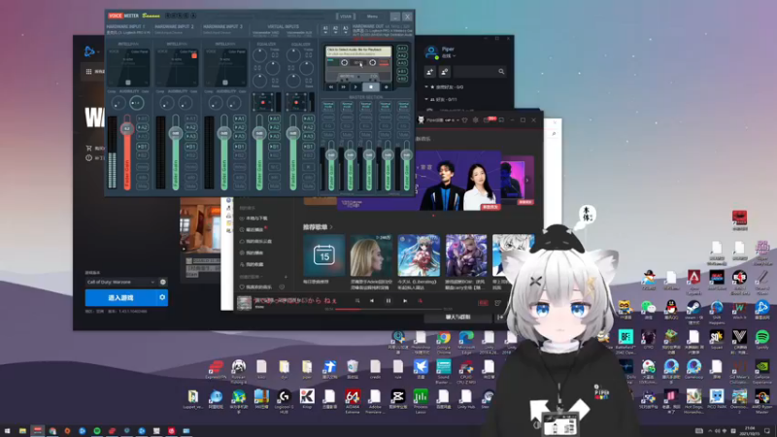The height and width of the screenshot is (437, 777).
Task: Open music player settings gear icon
Action: coord(475,119)
